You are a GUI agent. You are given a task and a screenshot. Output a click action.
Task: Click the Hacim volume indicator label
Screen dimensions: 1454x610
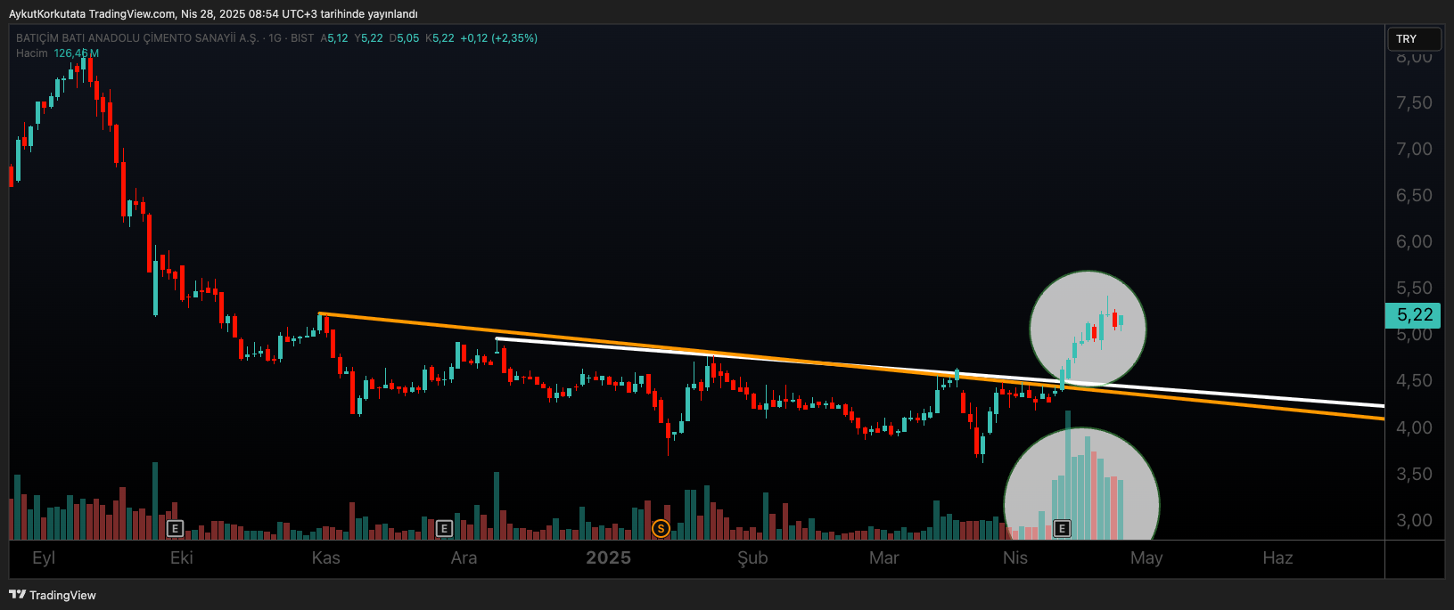click(32, 53)
